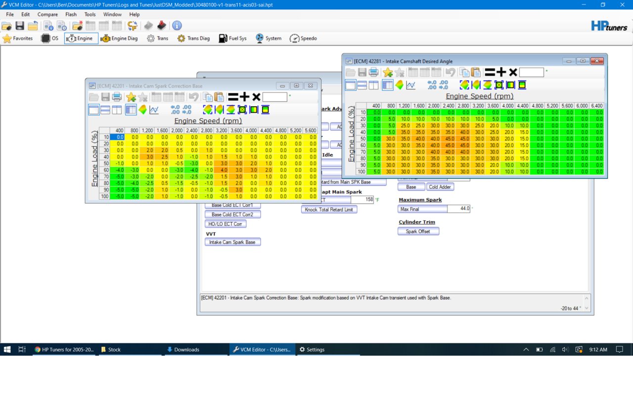
Task: Show line graph view in Spark Correction window
Action: pyautogui.click(x=154, y=110)
